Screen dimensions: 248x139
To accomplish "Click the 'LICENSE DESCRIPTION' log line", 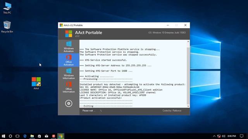I will click(117, 93).
